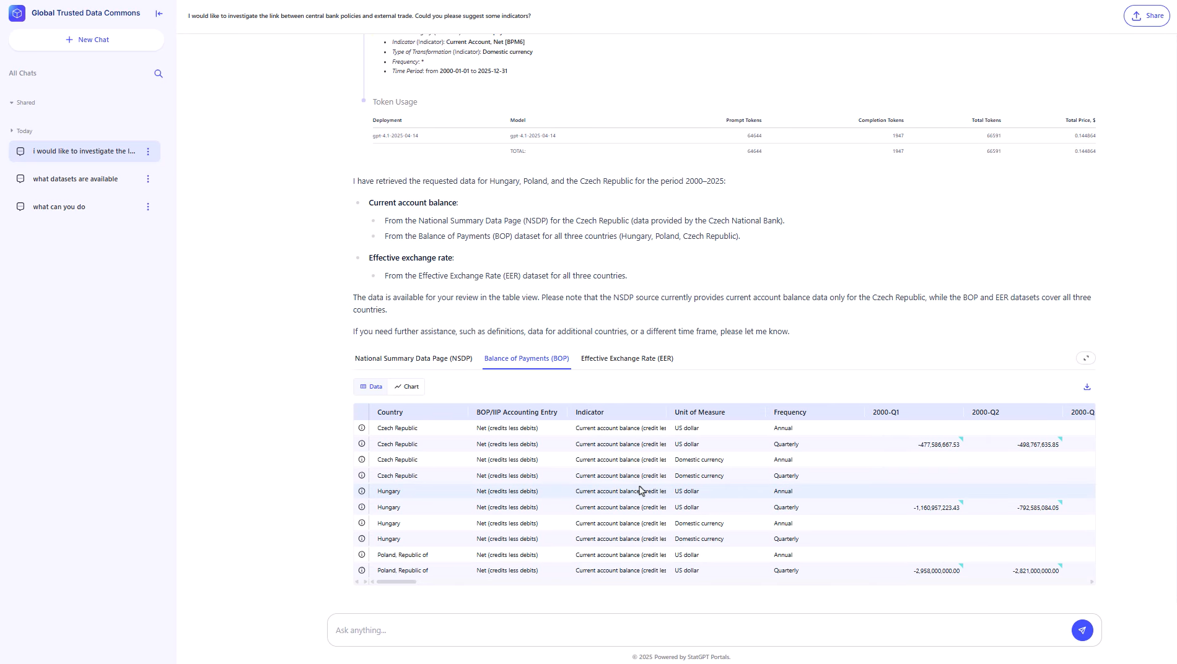Image resolution: width=1177 pixels, height=664 pixels.
Task: Collapse the Shared chats section
Action: (x=12, y=103)
